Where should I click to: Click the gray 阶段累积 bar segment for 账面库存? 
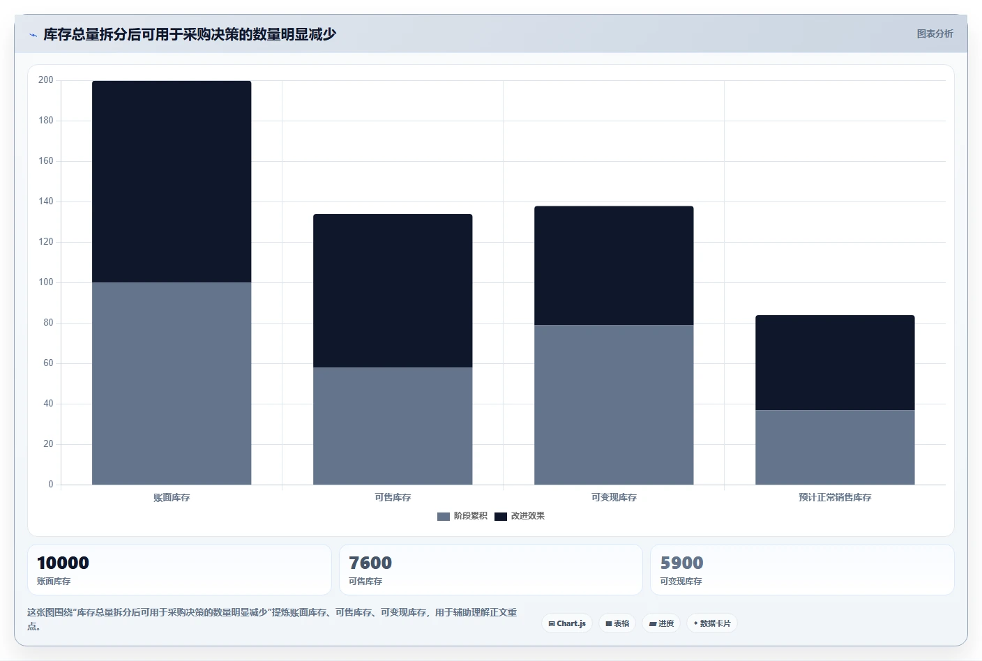coord(172,383)
